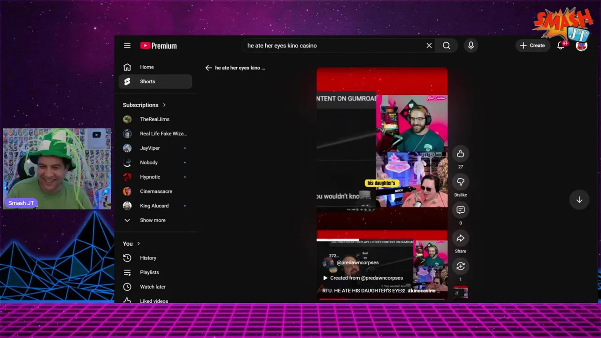Screen dimensions: 601x338
Task: Go to next short arrow
Action: (x=579, y=200)
